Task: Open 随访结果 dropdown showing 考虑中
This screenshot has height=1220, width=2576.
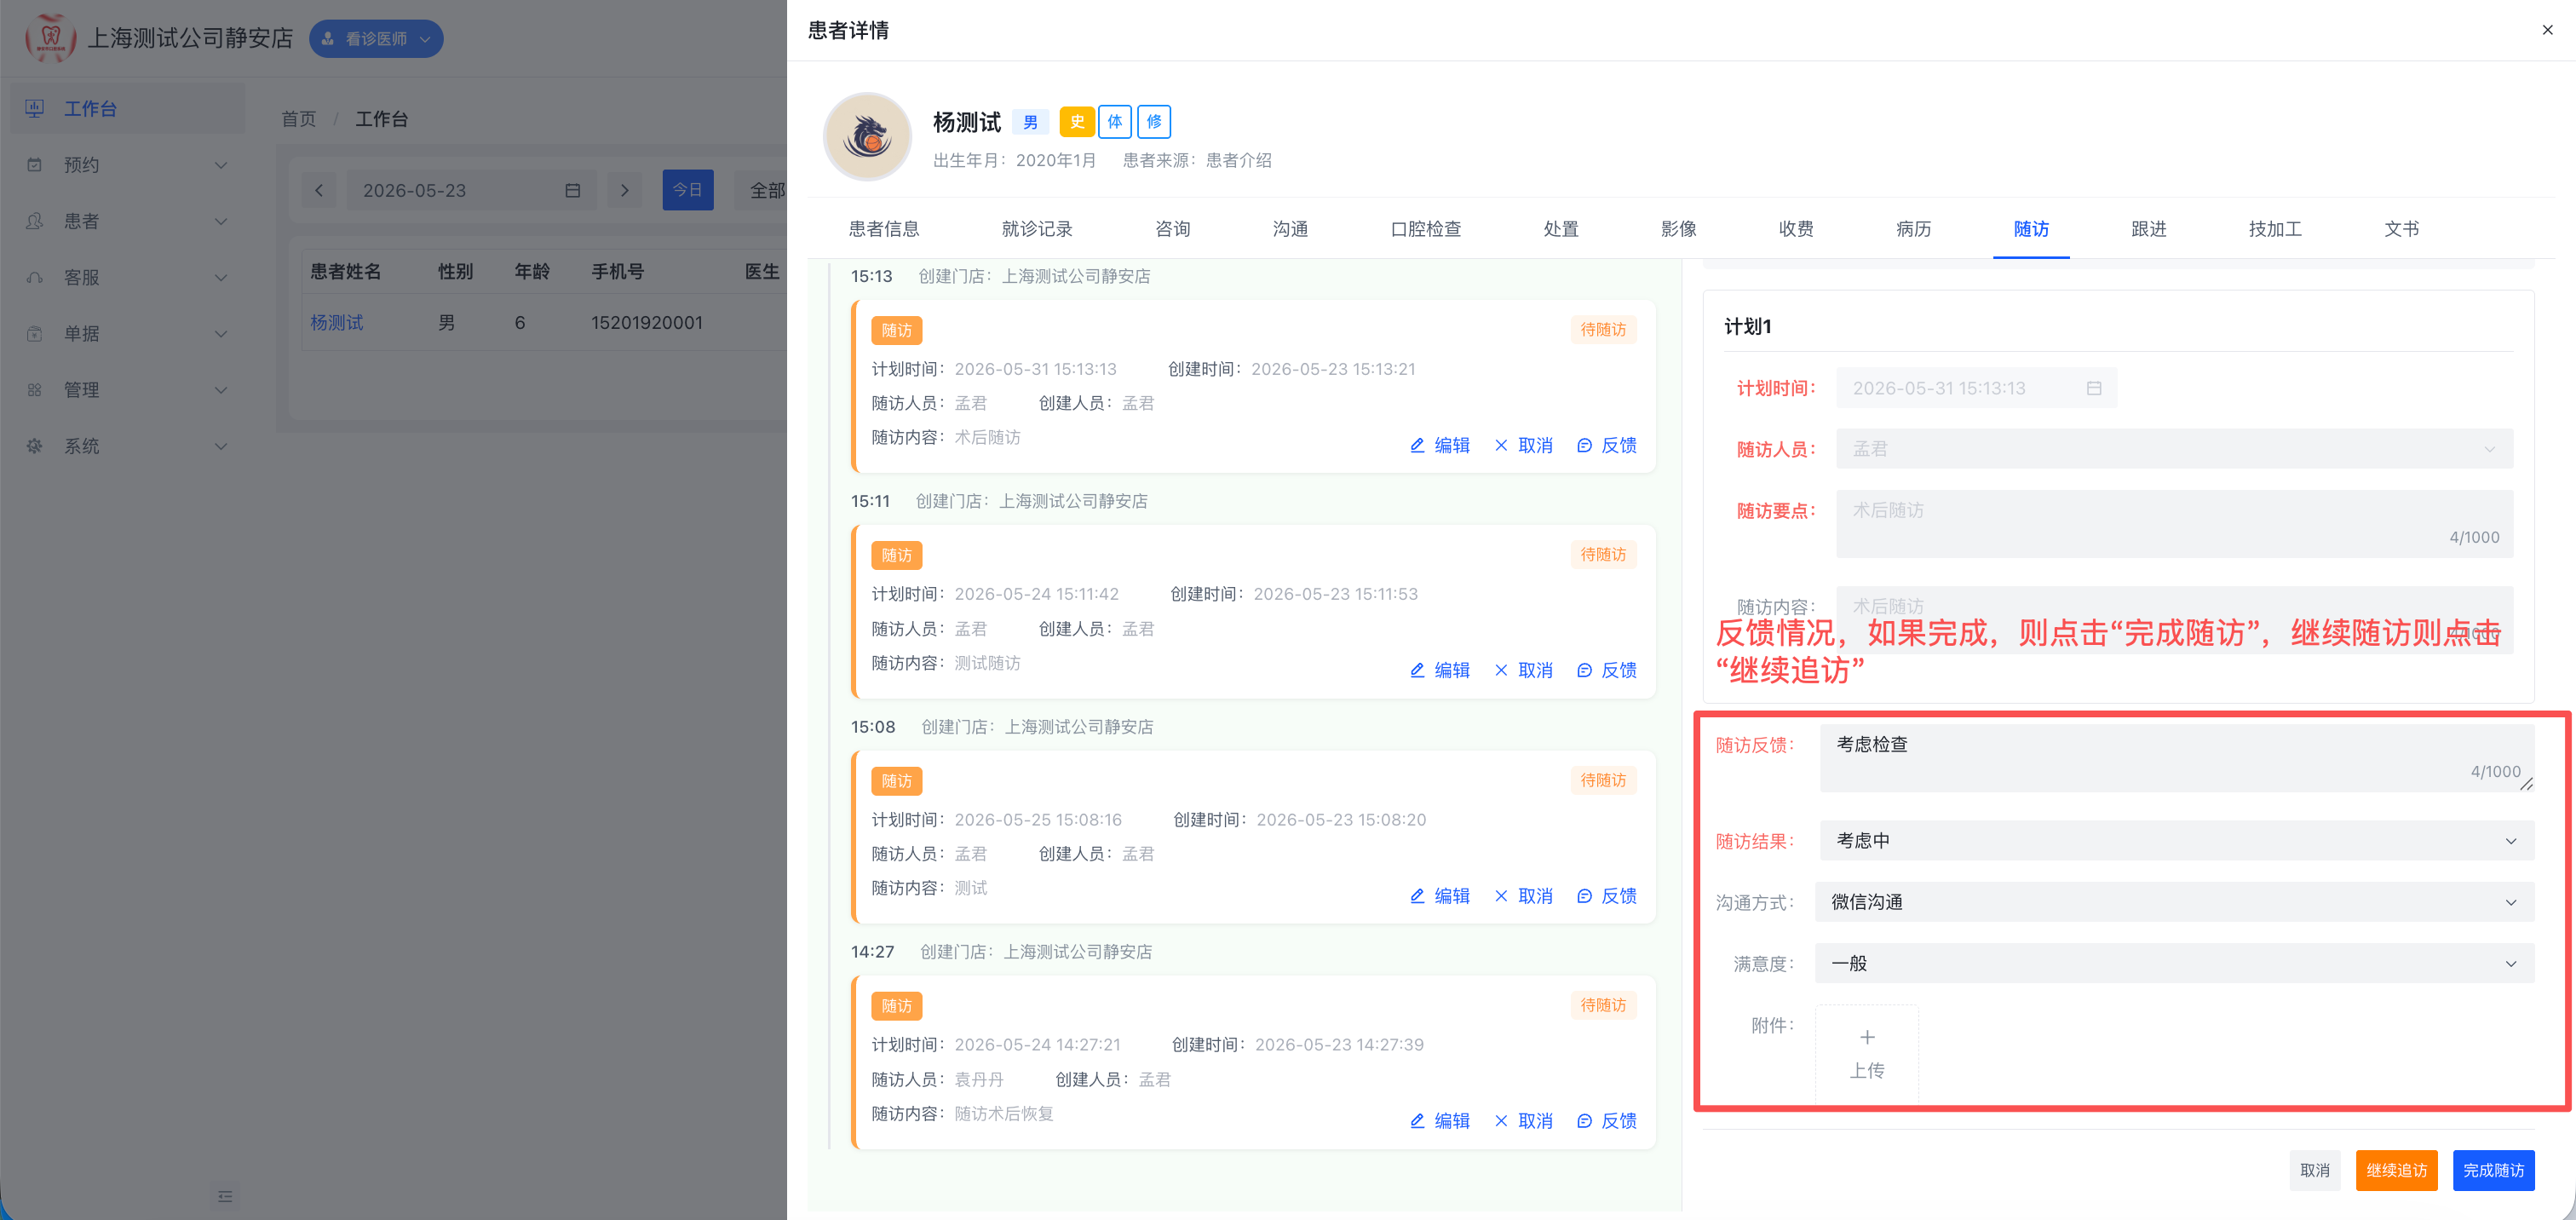Action: [x=2176, y=841]
